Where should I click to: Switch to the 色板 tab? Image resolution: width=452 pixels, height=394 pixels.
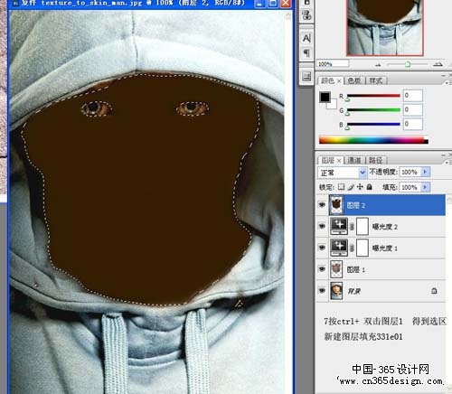tap(354, 80)
